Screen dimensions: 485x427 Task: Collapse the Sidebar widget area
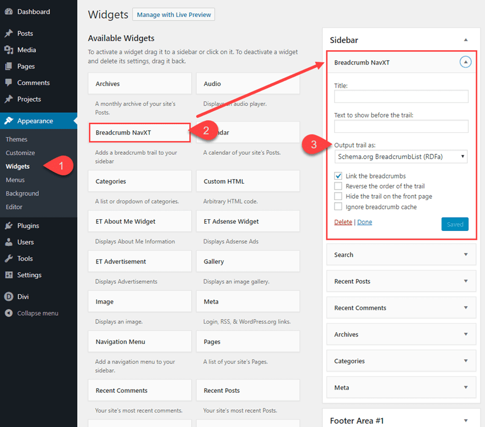[x=466, y=40]
